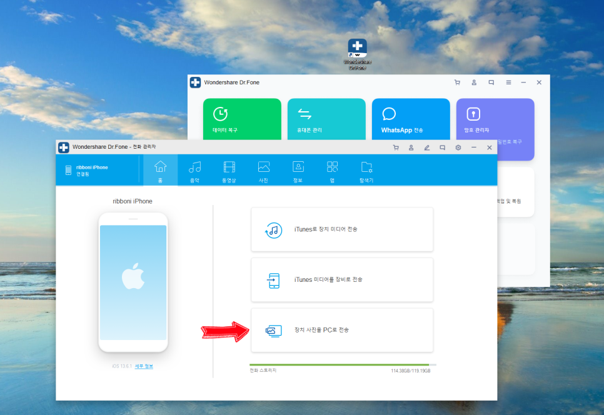Screen dimensions: 604x415
Task: Select the 홈 home tab
Action: [x=160, y=171]
